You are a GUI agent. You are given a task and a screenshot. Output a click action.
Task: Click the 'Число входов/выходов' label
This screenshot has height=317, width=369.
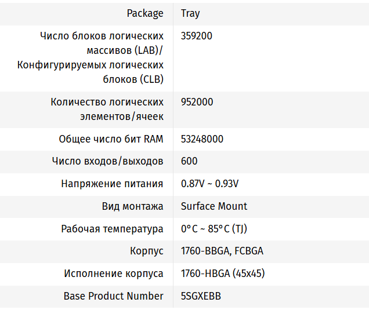click(x=107, y=161)
